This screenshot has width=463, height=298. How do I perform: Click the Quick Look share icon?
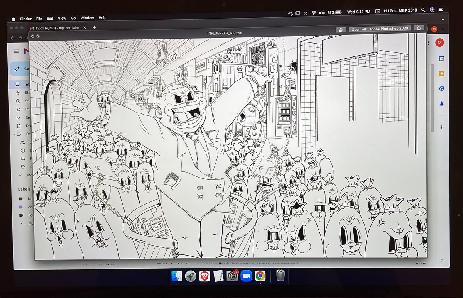click(418, 28)
